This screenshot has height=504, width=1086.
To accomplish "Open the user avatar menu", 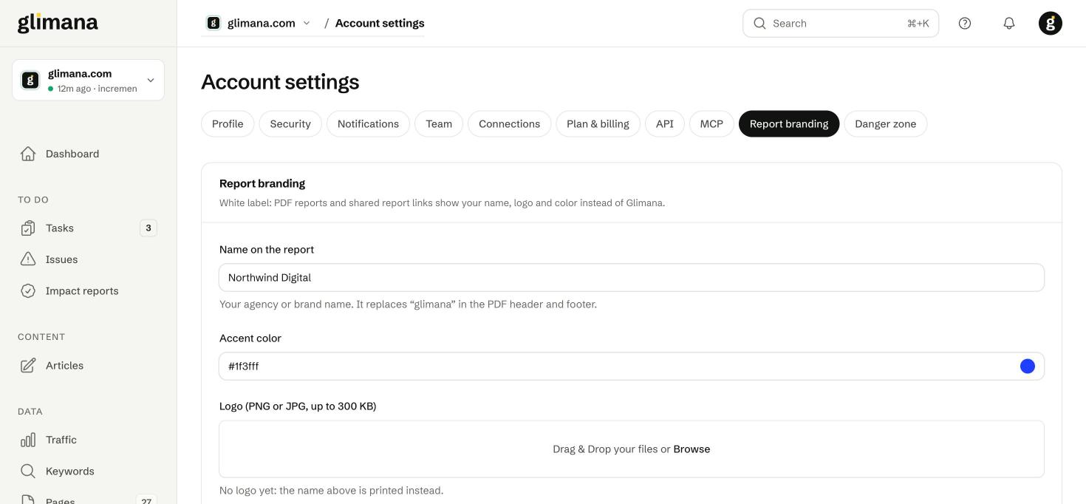I will point(1051,23).
